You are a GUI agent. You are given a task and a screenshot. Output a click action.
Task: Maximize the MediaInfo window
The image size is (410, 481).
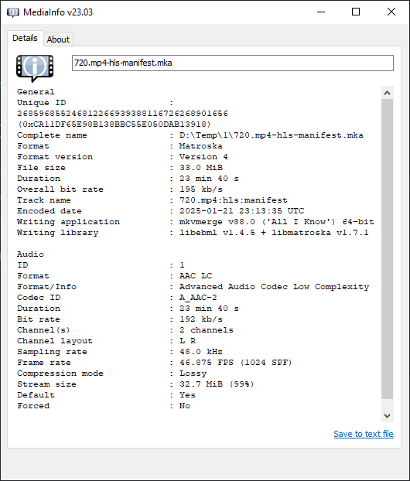[356, 12]
